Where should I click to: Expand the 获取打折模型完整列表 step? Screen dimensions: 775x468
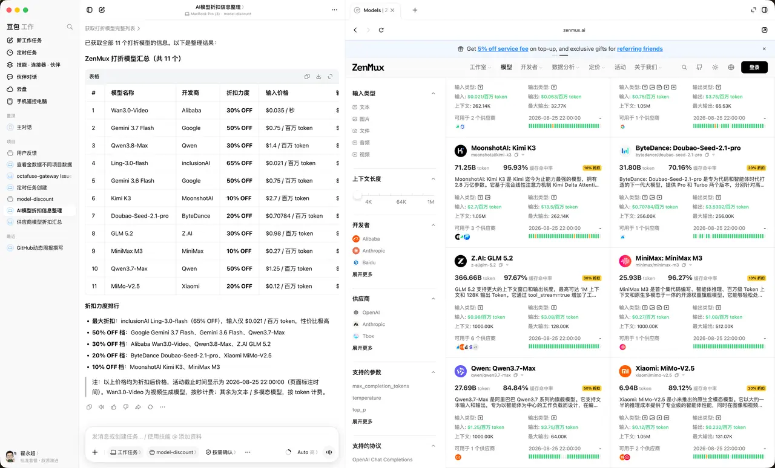pyautogui.click(x=113, y=28)
